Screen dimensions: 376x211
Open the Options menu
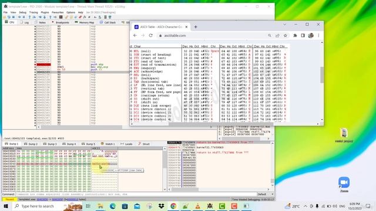tap(70, 12)
